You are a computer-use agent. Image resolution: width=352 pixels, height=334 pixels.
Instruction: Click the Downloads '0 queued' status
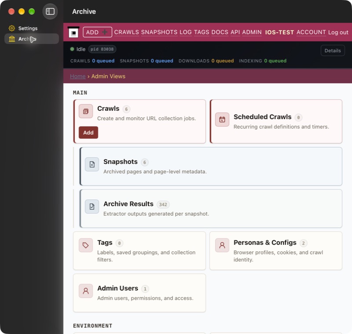pos(223,61)
